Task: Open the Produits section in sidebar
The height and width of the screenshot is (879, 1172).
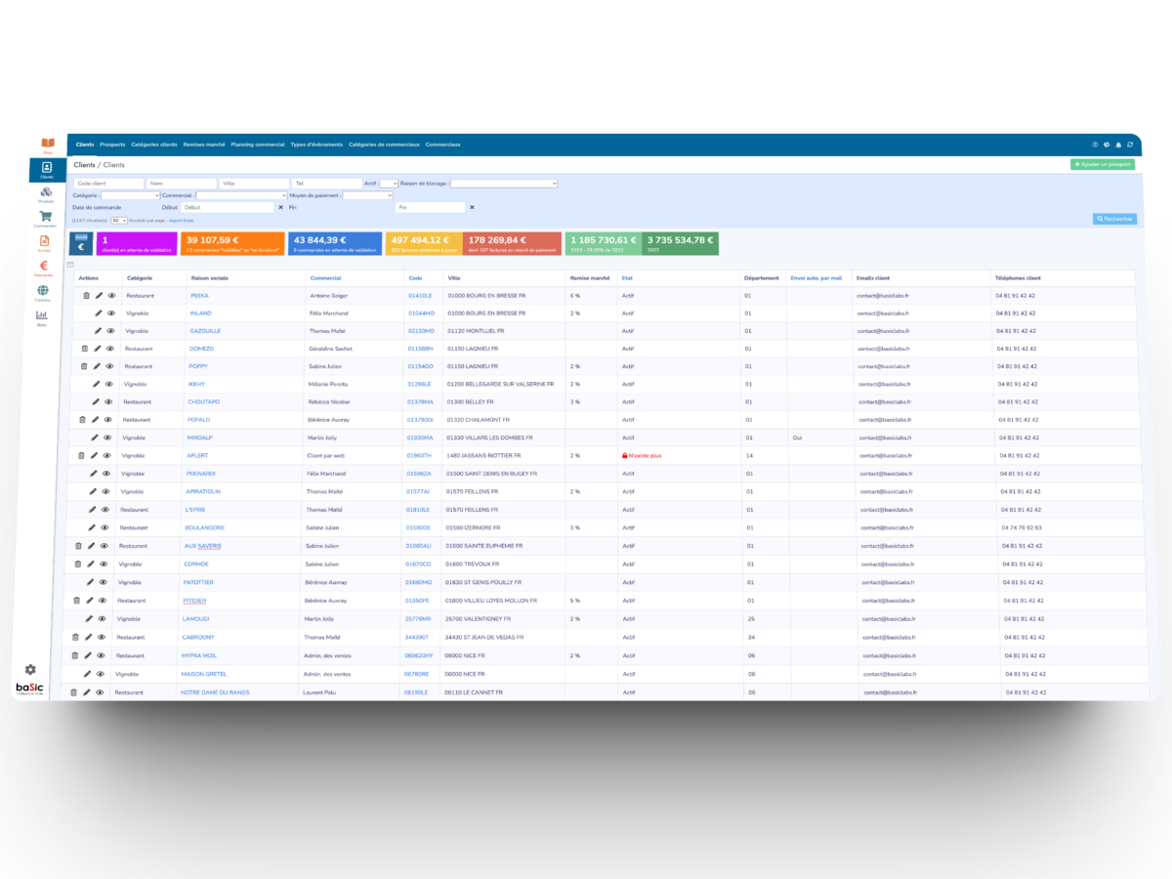Action: tap(46, 192)
